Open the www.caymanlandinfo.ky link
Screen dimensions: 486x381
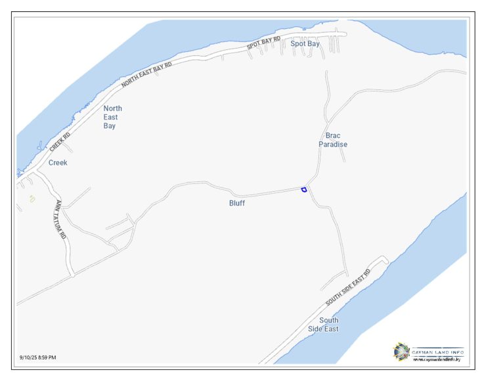coord(436,359)
